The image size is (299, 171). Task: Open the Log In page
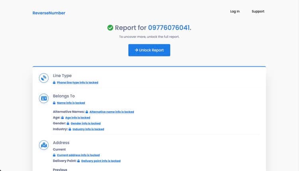235,12
